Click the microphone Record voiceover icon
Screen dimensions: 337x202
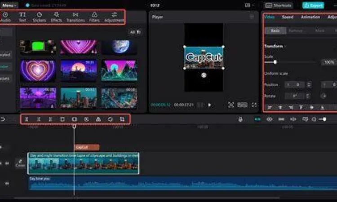coord(240,119)
